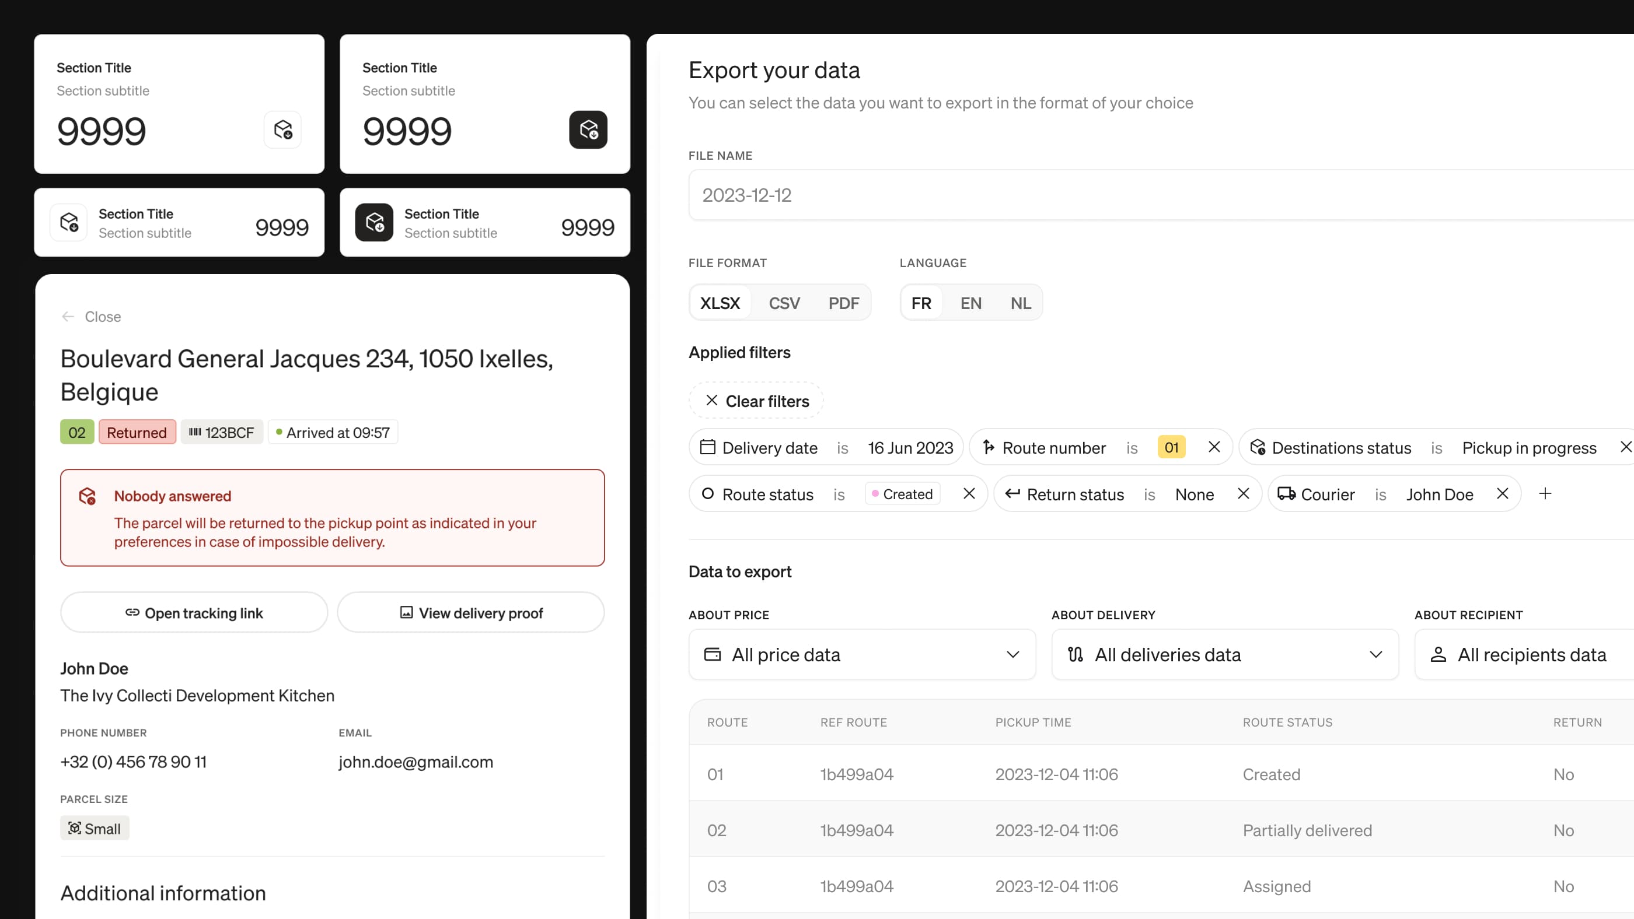The image size is (1634, 919).
Task: Expand the All deliveries data dropdown
Action: pyautogui.click(x=1224, y=654)
